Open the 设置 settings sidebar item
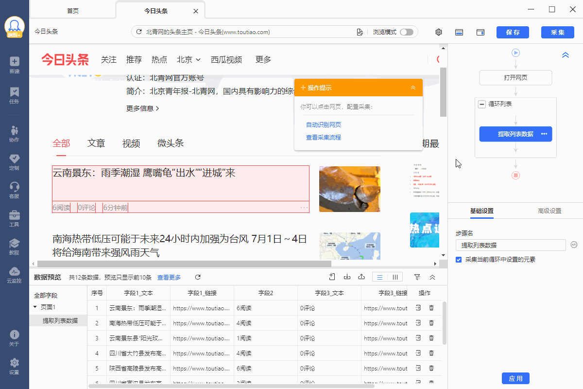The width and height of the screenshot is (583, 389). click(14, 366)
